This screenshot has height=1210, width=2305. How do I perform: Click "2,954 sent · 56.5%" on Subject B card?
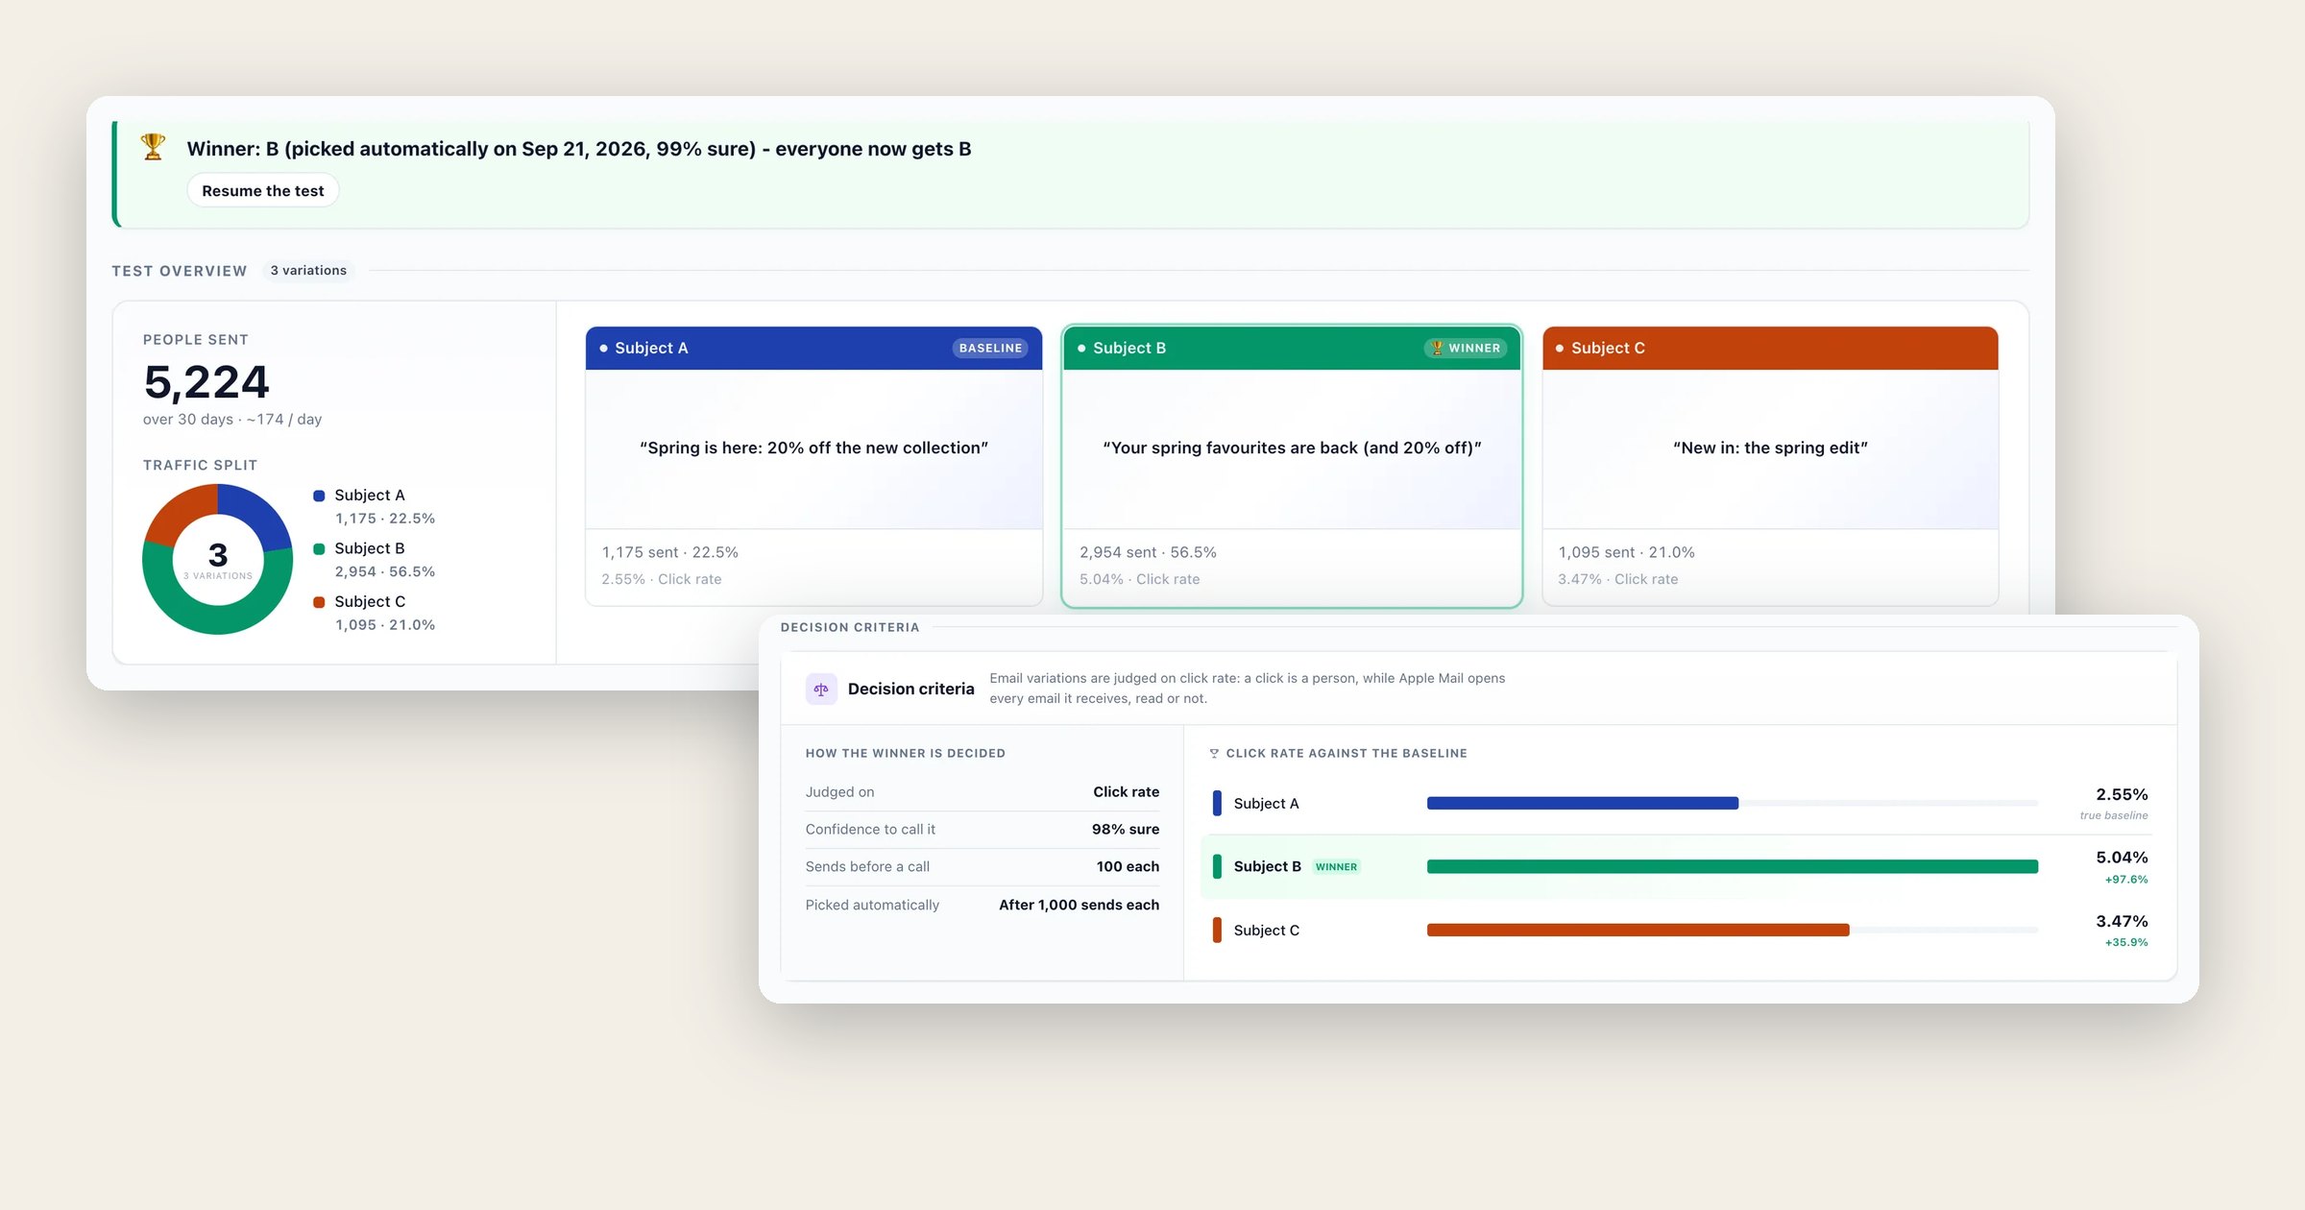coord(1148,552)
